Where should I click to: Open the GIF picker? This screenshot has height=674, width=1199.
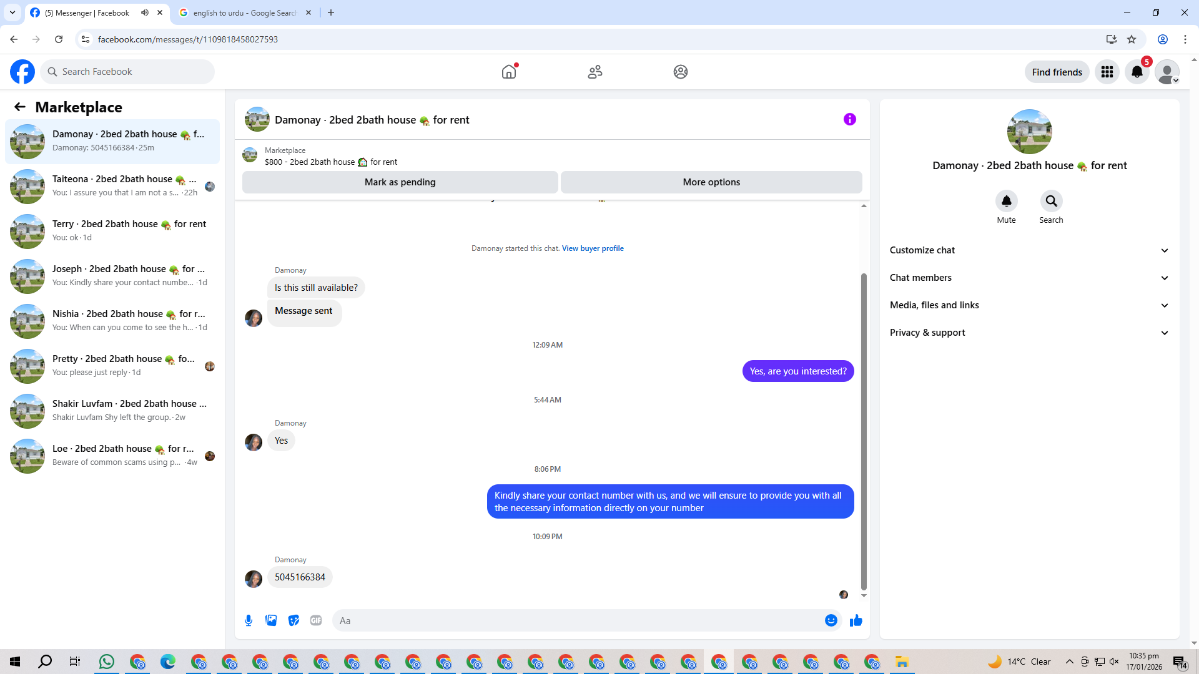316,620
